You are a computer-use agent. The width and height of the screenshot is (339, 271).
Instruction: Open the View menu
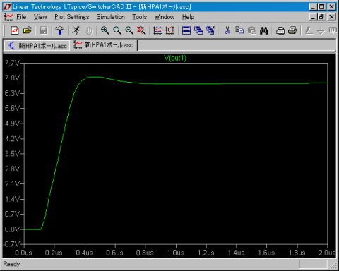coord(40,17)
